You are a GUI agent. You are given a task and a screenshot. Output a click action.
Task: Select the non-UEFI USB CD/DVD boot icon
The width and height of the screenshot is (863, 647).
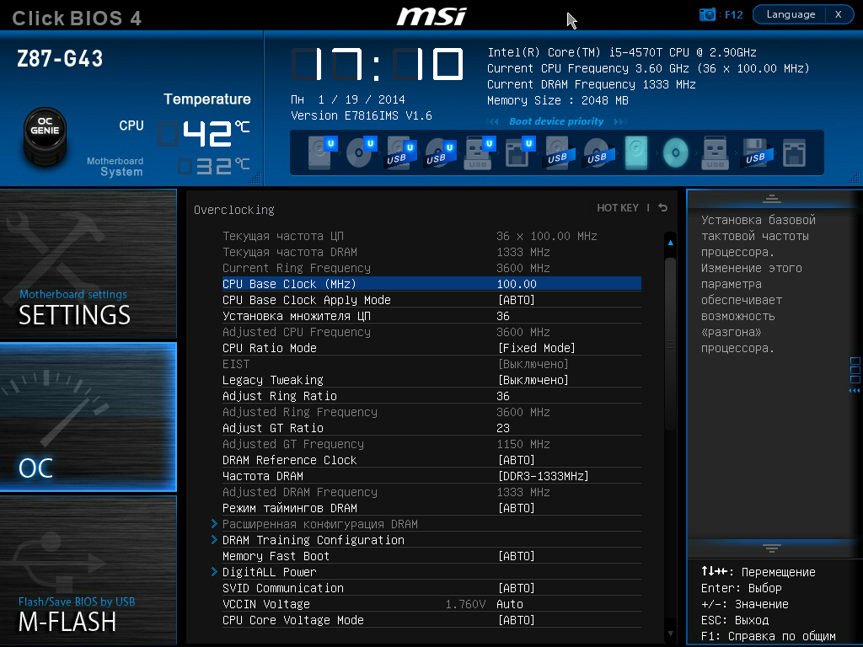click(598, 152)
